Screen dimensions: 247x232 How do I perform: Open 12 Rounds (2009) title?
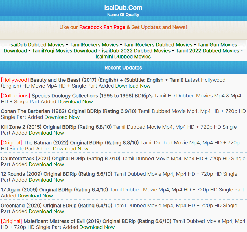coord(56,174)
